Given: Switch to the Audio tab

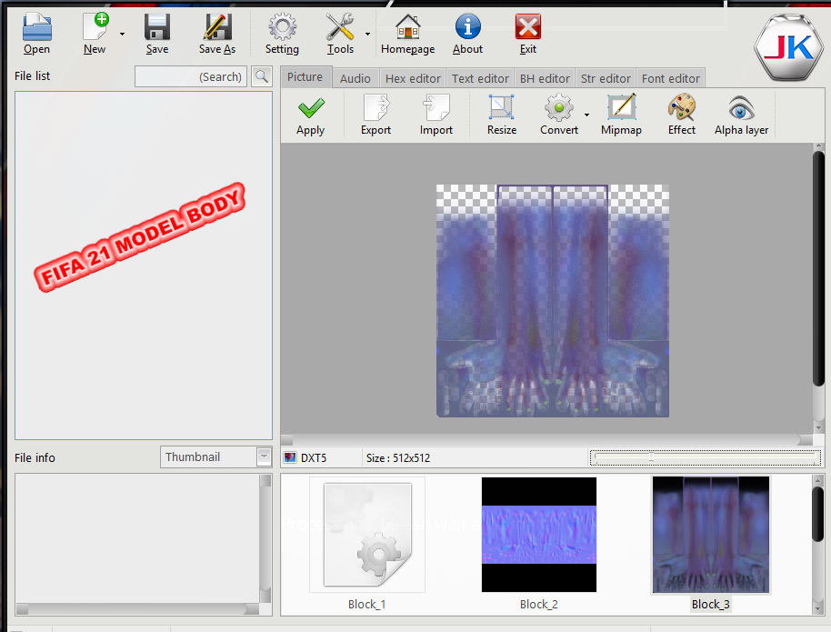Looking at the screenshot, I should point(355,78).
